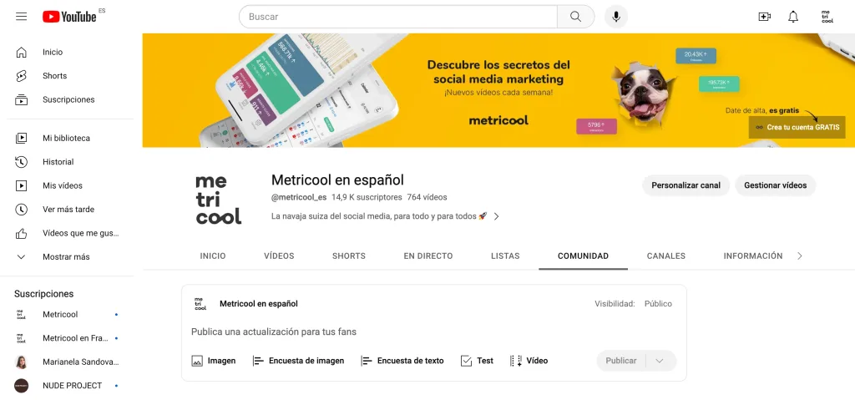855x400 pixels.
Task: Open NUDE PROJECT subscription
Action: 70,386
